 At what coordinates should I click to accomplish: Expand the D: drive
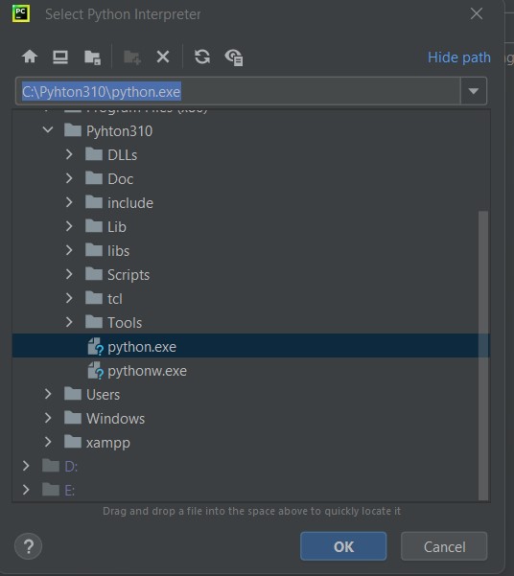(26, 466)
